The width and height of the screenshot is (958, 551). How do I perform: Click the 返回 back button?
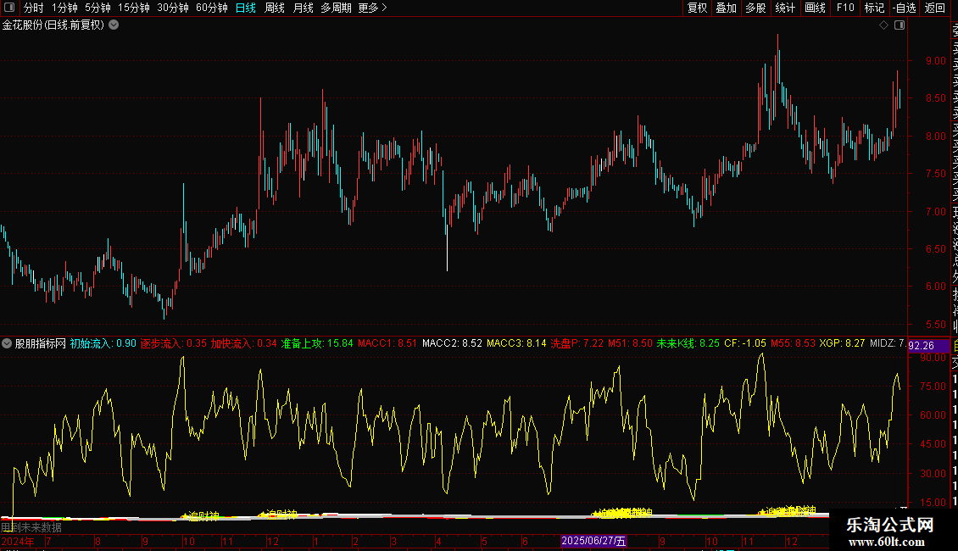[935, 8]
